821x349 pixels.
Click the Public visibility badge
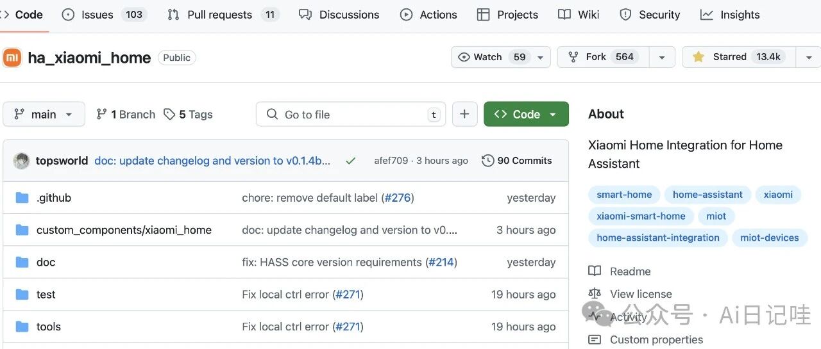coord(176,58)
